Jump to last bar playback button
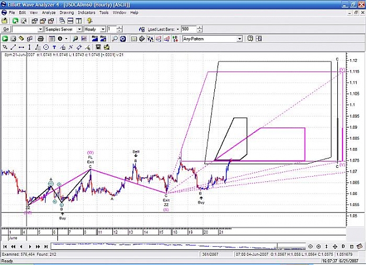This screenshot has height=265, width=366. pyautogui.click(x=46, y=246)
